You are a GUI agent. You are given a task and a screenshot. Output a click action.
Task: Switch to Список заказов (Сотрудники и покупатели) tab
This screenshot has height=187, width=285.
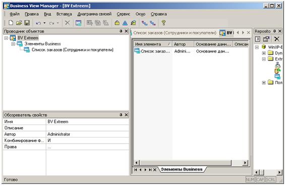tap(175, 33)
